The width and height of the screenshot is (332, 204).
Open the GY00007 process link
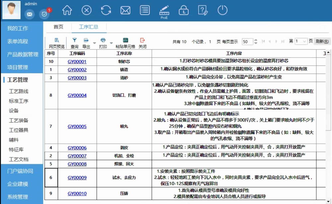click(x=77, y=156)
